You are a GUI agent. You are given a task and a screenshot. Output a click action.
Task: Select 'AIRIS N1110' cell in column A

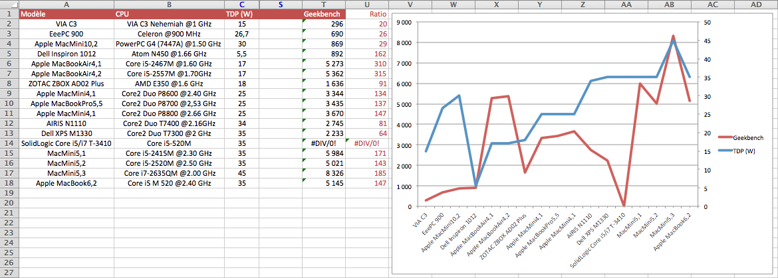[x=66, y=123]
